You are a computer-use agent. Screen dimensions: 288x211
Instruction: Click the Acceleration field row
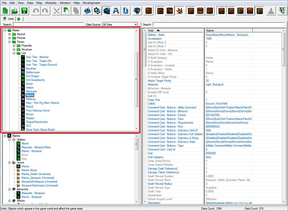pos(175,39)
